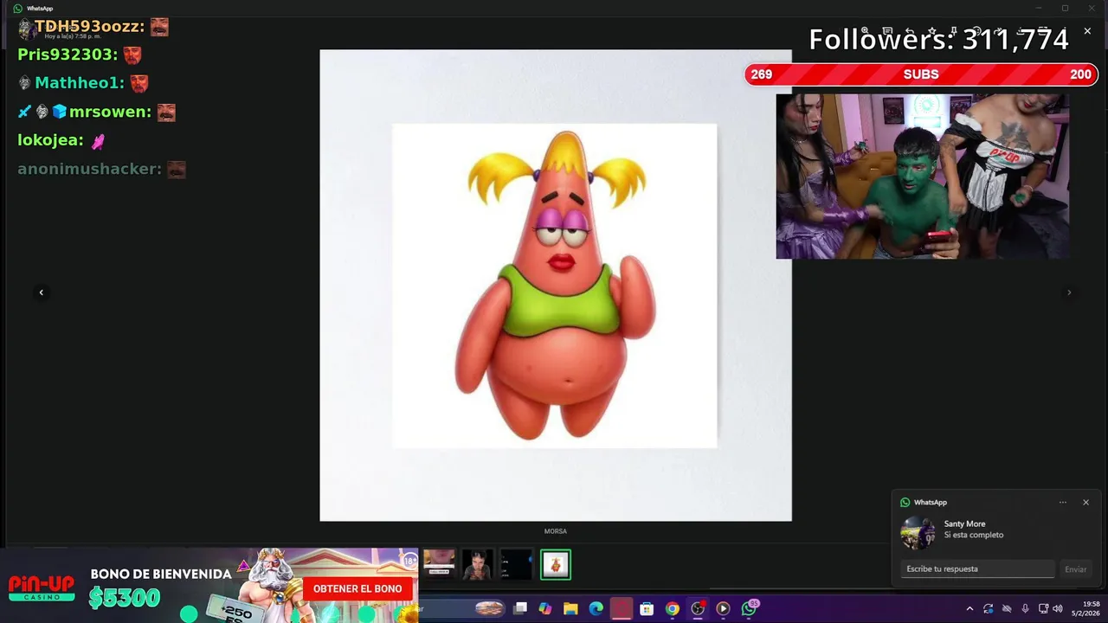Expand the system tray hidden icons chevron

point(969,609)
